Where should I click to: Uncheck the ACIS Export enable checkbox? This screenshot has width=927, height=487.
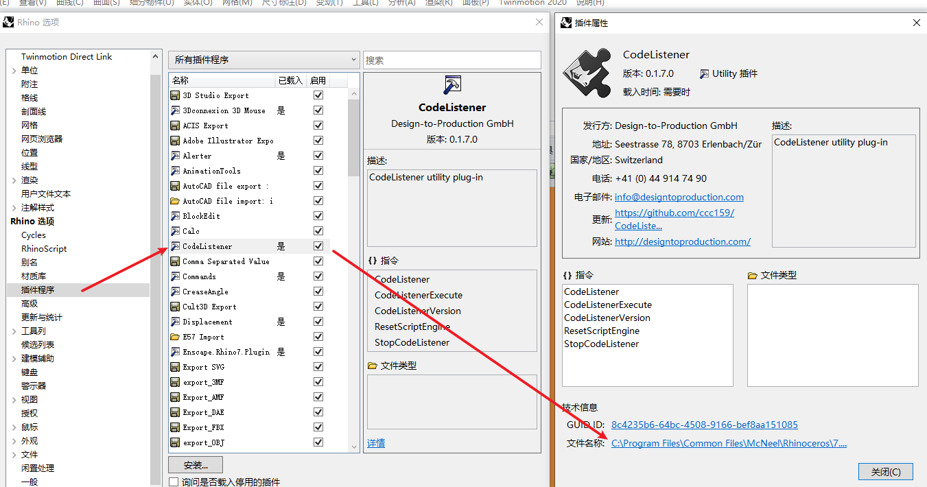(x=318, y=125)
